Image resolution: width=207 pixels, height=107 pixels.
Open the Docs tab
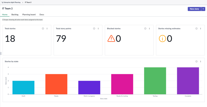click(42, 14)
